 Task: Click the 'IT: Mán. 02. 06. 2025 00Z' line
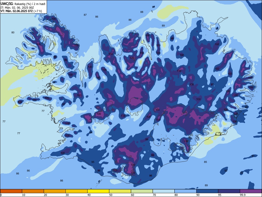pos(17,8)
